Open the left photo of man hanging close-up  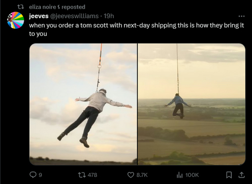click(x=83, y=104)
